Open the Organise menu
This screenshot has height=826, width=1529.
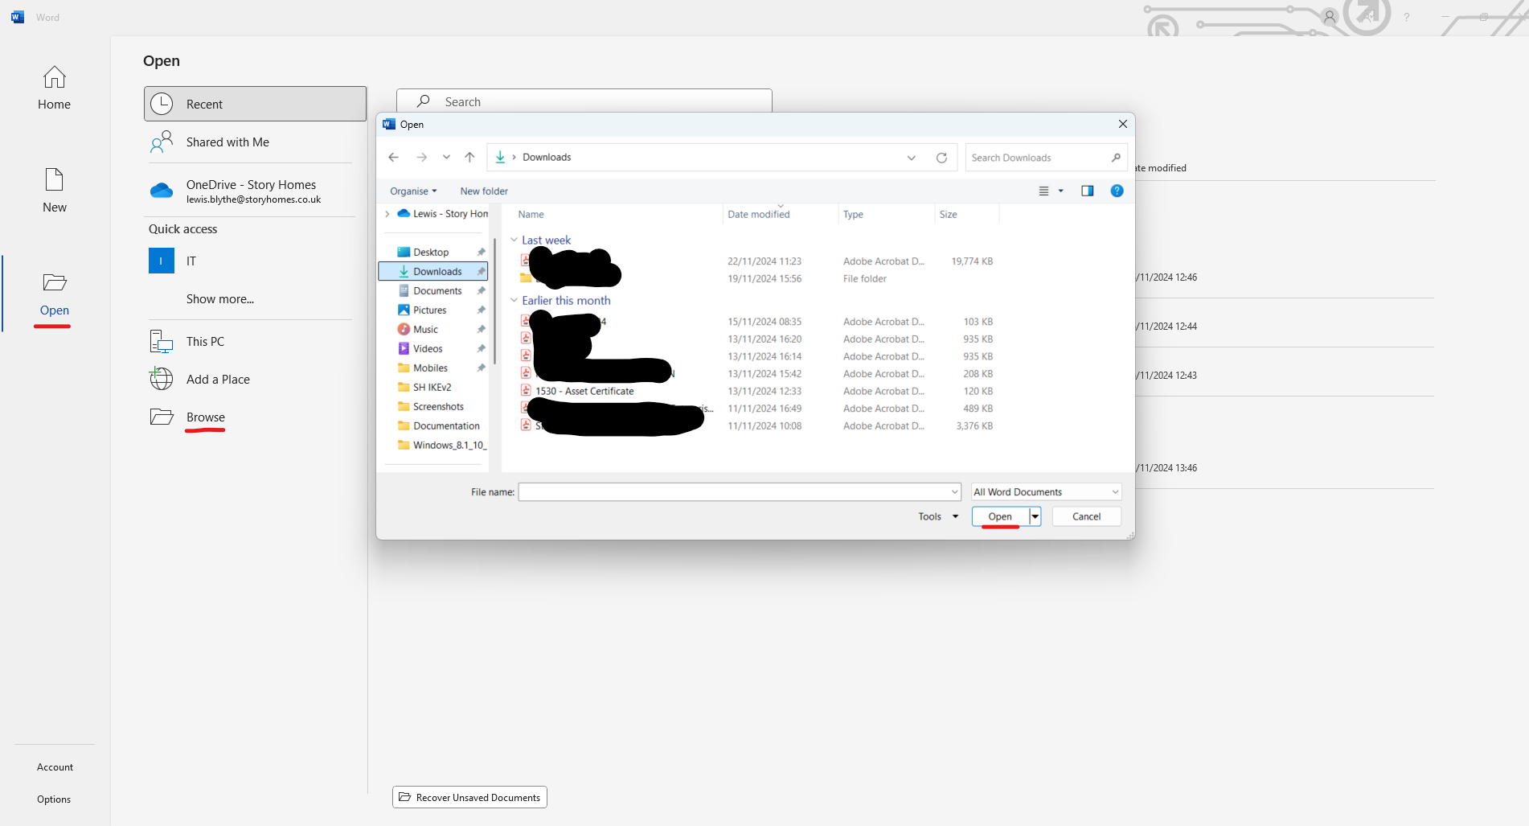pyautogui.click(x=413, y=191)
